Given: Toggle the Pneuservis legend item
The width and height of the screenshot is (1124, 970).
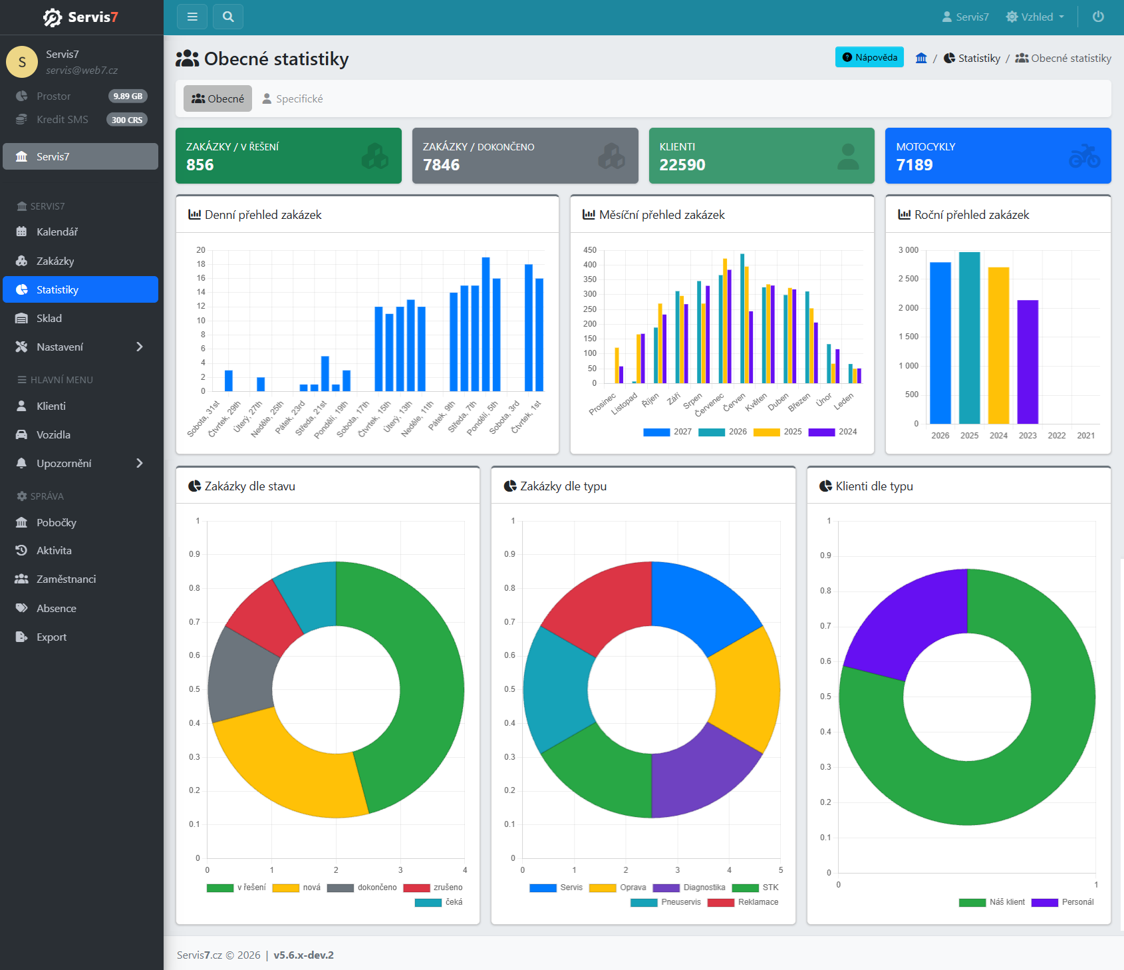Looking at the screenshot, I should (666, 902).
